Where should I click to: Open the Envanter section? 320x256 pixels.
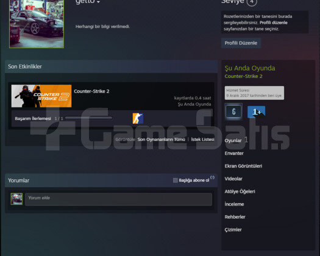coord(234,154)
